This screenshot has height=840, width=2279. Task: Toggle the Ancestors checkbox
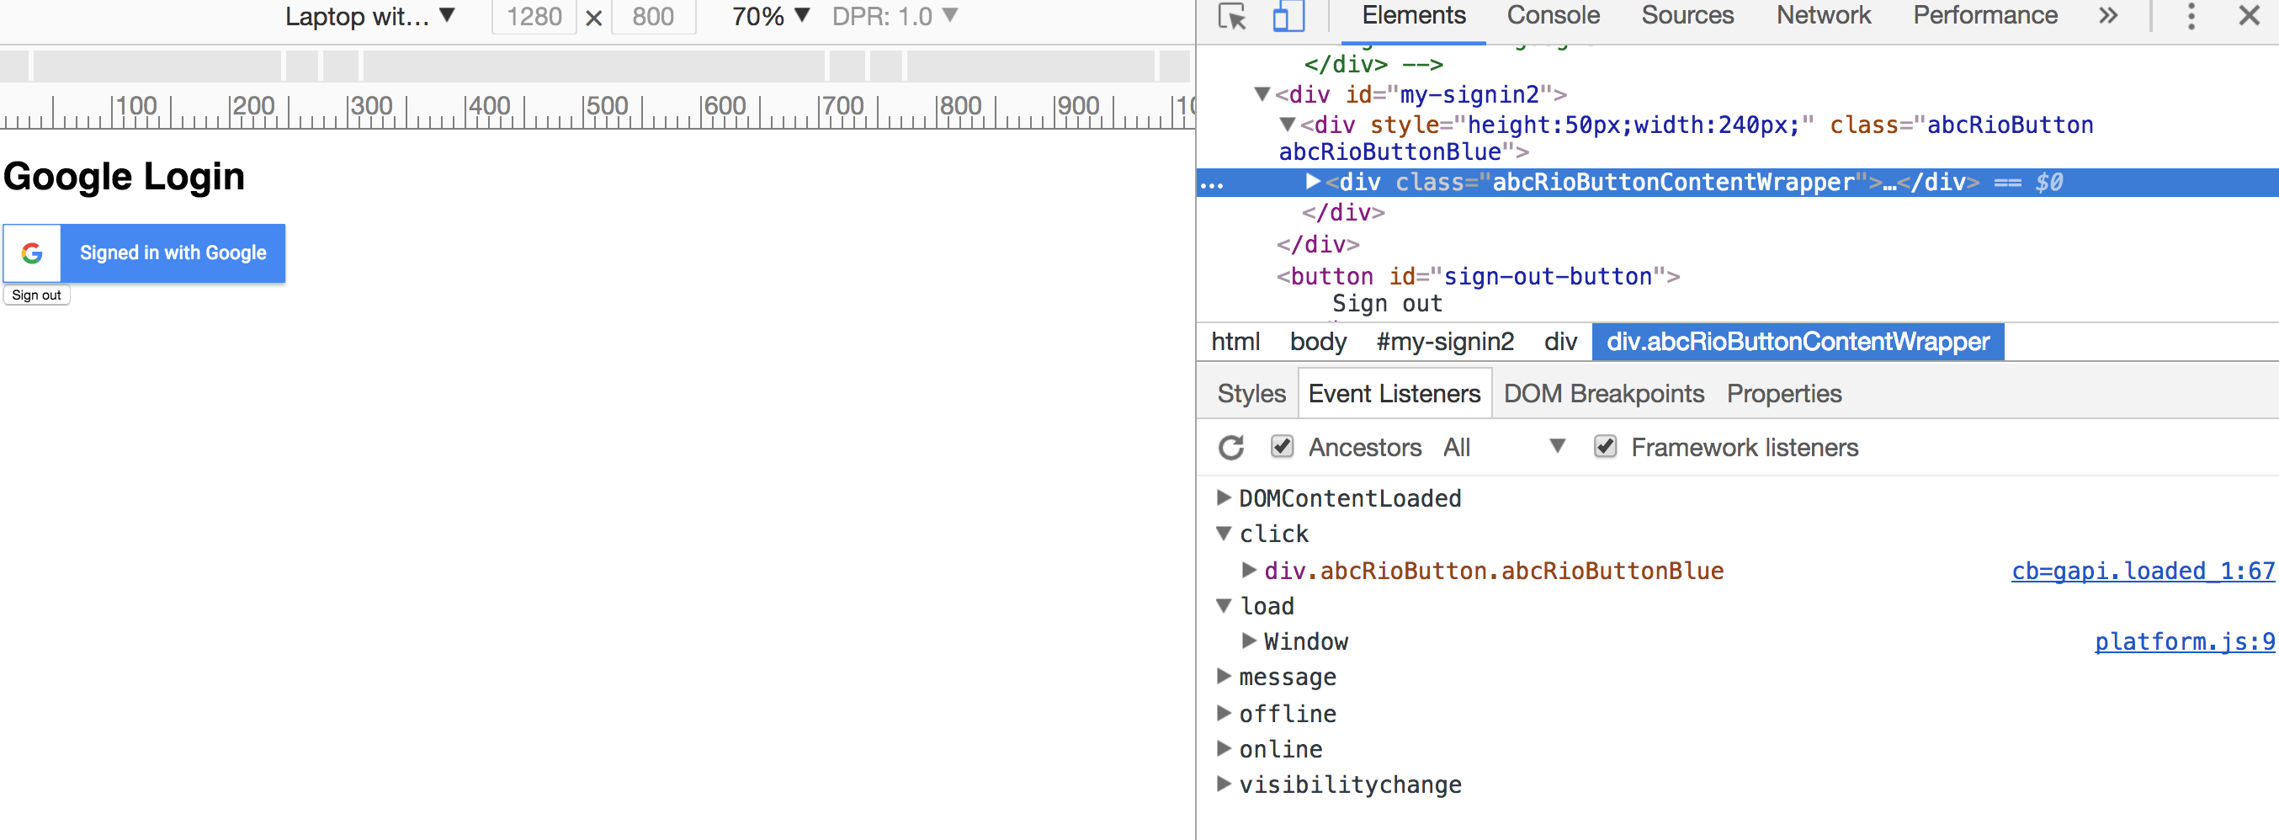pyautogui.click(x=1281, y=446)
